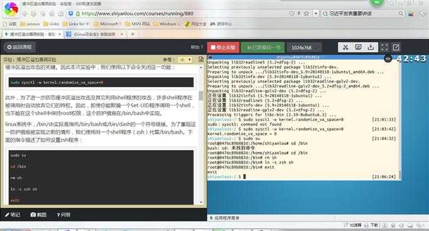Click the document icon right of font dropdown

[201, 60]
